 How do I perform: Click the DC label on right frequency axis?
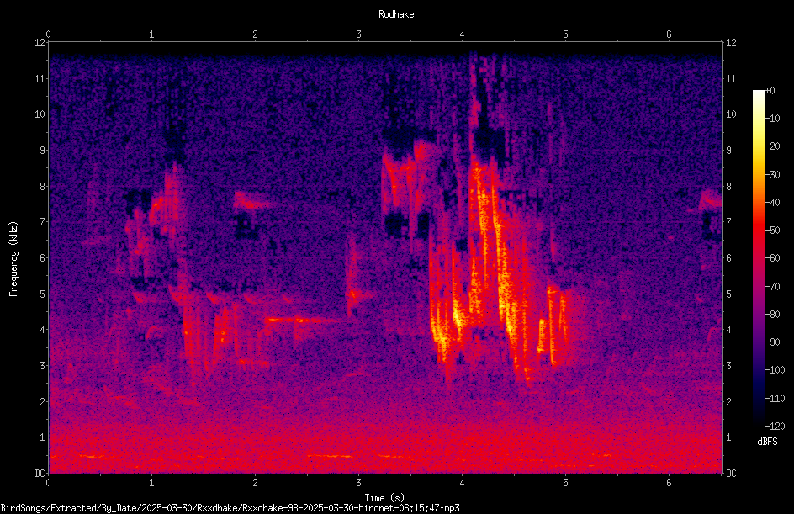731,474
